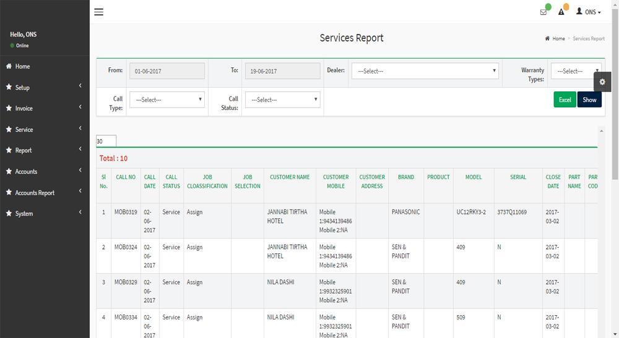The height and width of the screenshot is (338, 619).
Task: Expand the Setup menu chevron
Action: click(80, 85)
